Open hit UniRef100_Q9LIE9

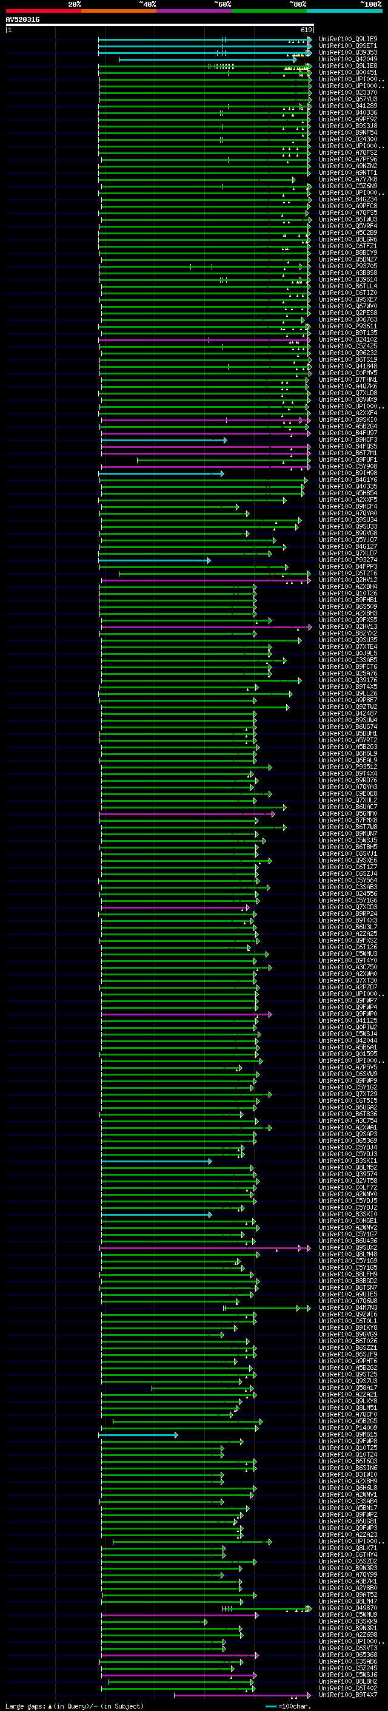[348, 39]
